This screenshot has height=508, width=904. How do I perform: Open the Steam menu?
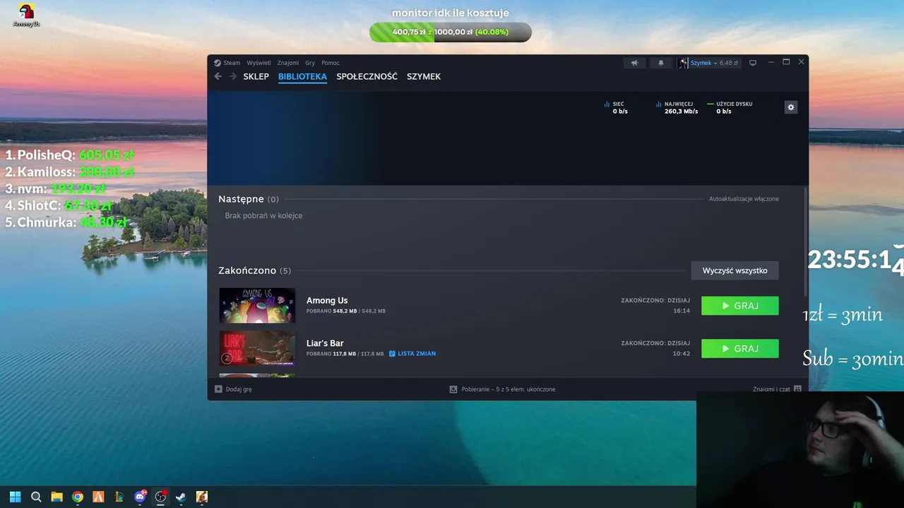tap(232, 63)
